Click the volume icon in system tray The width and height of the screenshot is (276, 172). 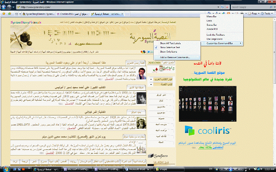point(261,169)
